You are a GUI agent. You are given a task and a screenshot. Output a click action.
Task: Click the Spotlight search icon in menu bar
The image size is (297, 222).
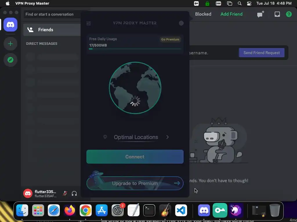(239, 3)
